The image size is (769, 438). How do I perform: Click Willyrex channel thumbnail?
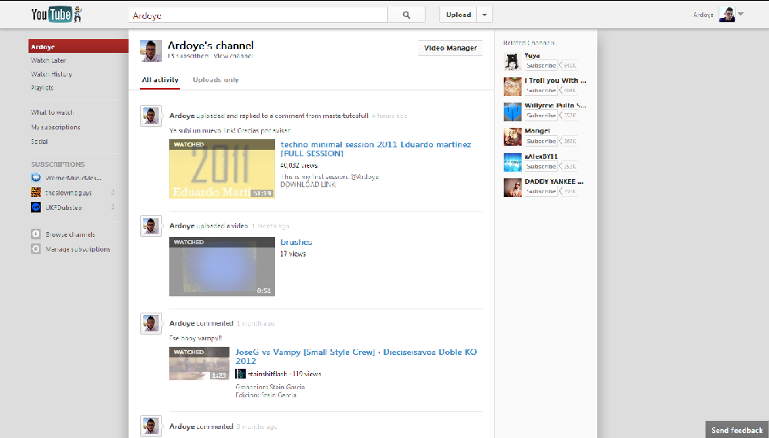(513, 112)
